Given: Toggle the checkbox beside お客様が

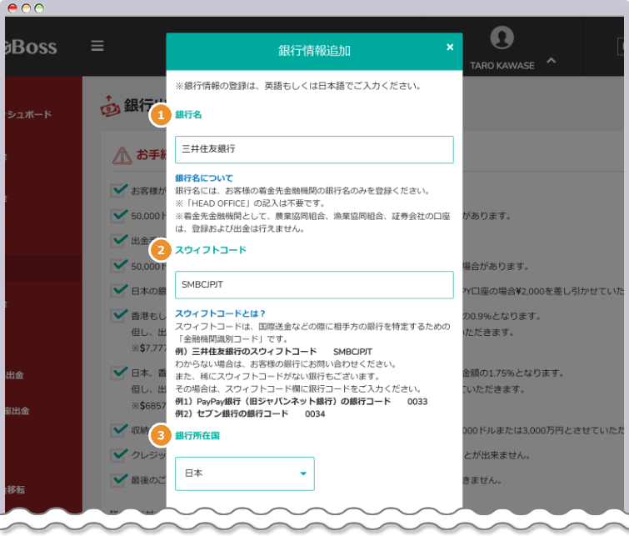Looking at the screenshot, I should tap(119, 190).
